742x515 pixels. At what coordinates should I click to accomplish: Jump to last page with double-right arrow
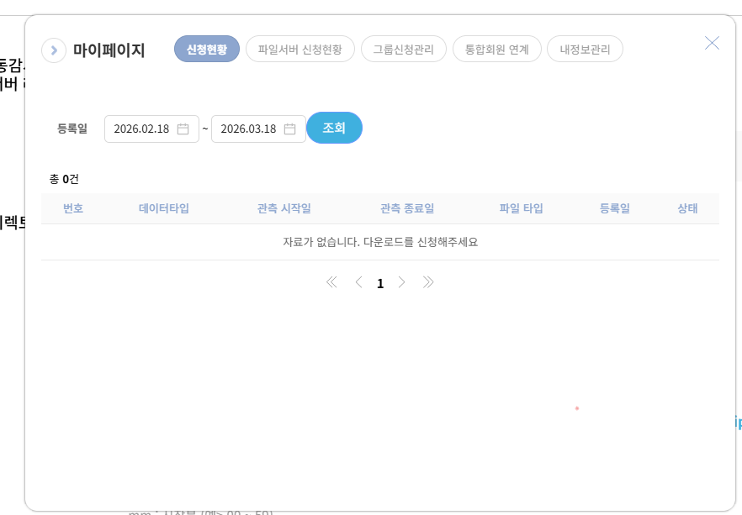click(428, 283)
